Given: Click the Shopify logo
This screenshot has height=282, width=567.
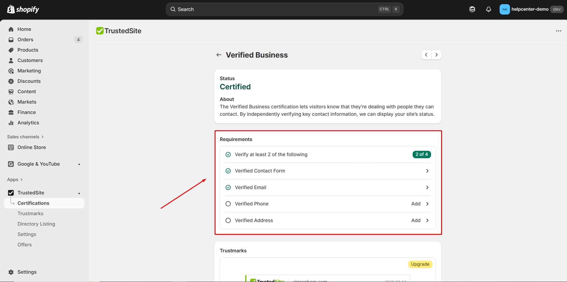Looking at the screenshot, I should click(x=23, y=9).
